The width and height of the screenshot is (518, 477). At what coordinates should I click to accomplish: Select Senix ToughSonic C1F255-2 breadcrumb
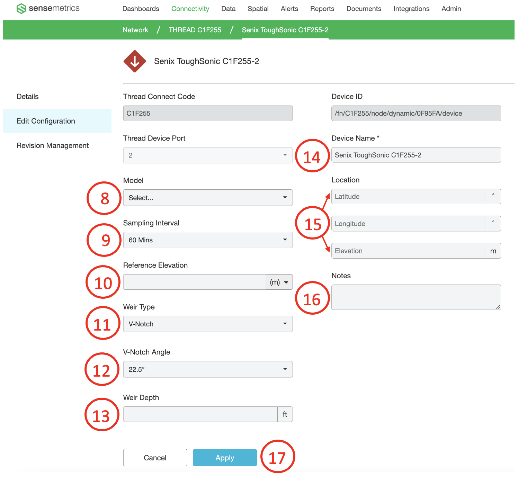point(285,30)
